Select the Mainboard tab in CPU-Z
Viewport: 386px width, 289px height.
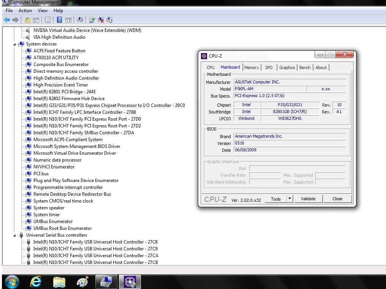pyautogui.click(x=230, y=67)
